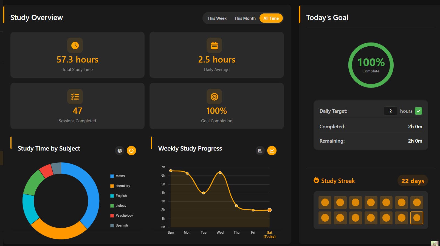Select the This Week tab
Screen dimensions: 440x246
(217, 18)
